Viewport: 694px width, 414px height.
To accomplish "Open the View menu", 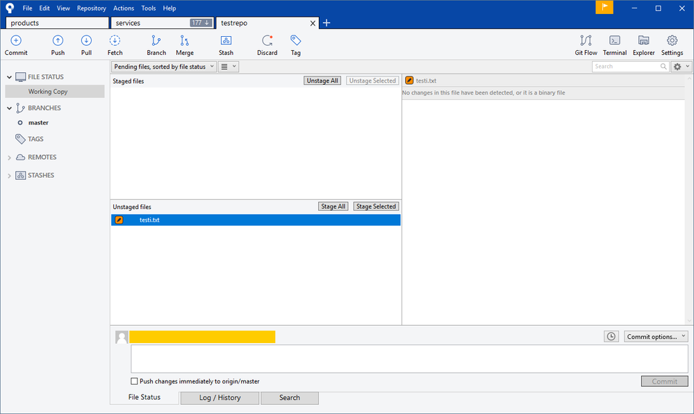I will 63,8.
